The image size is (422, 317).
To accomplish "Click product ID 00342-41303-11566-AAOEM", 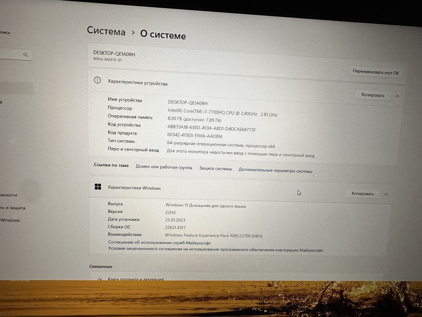I will (x=194, y=135).
